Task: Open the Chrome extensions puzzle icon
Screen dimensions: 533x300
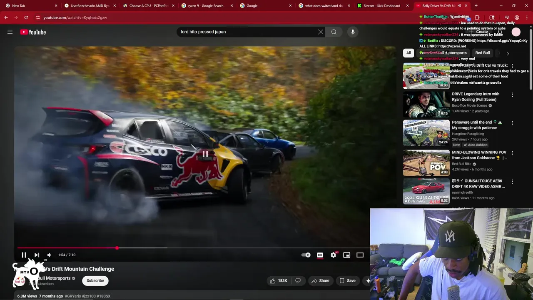Action: pyautogui.click(x=477, y=17)
